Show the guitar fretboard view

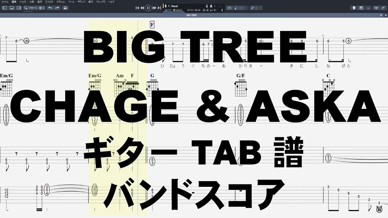(x=354, y=8)
